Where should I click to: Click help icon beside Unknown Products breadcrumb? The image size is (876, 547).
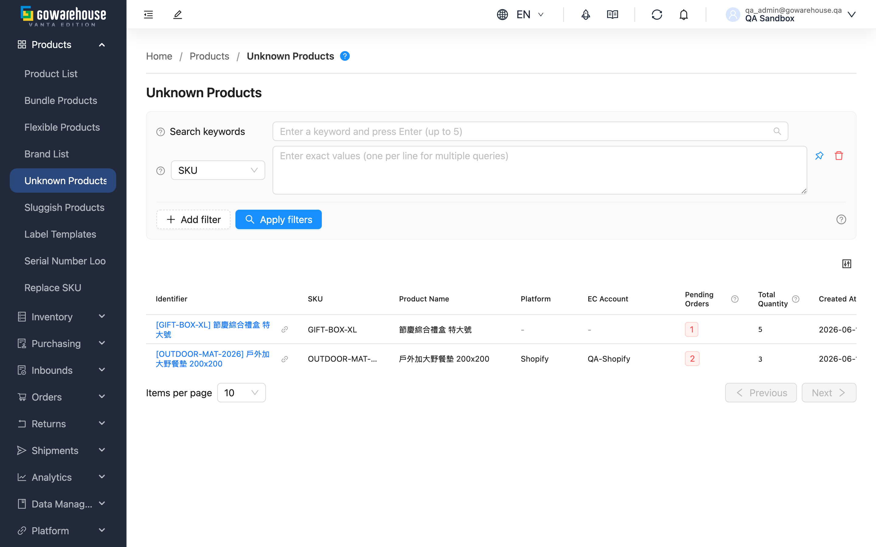[345, 56]
